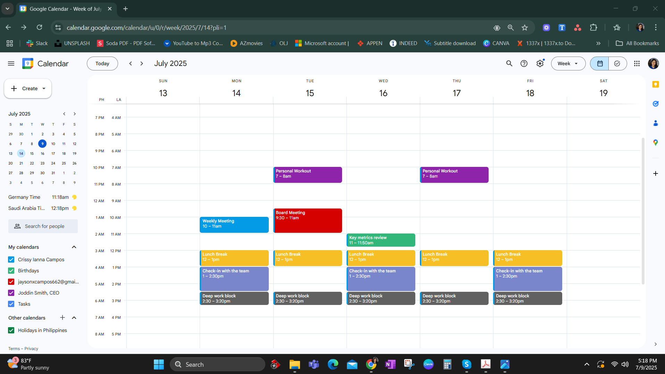Collapse the My calendars section

point(74,247)
